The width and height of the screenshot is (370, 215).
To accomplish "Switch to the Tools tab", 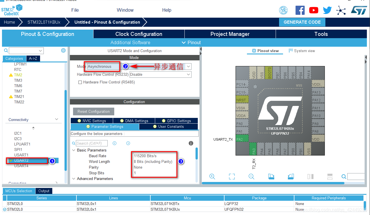I will (321, 34).
